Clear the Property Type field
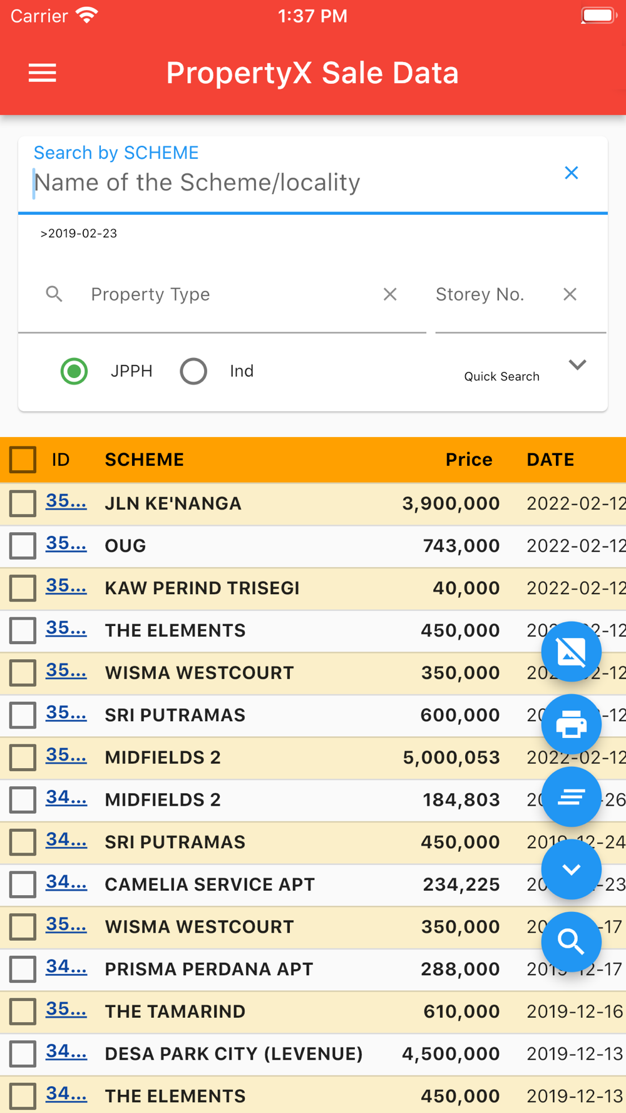 tap(390, 294)
